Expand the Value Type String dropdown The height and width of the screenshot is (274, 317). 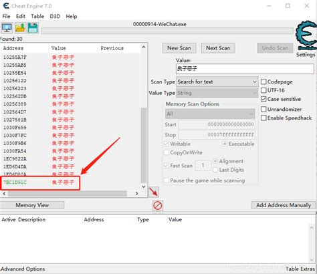click(x=217, y=93)
